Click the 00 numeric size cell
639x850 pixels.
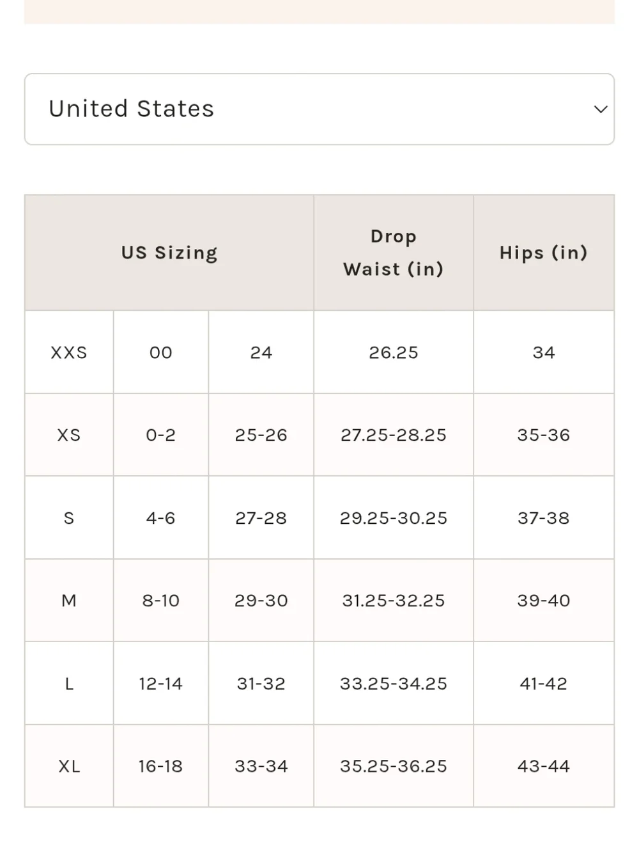coord(161,352)
